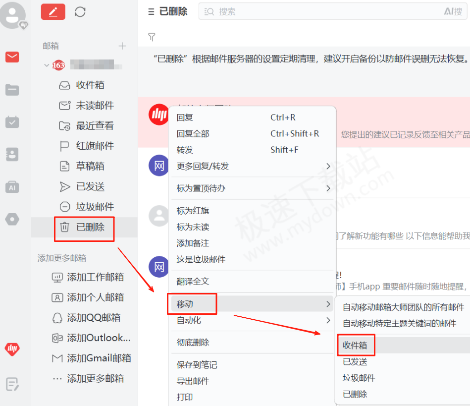Switch to Mail view via the envelope icon
This screenshot has height=406, width=470.
(x=11, y=57)
